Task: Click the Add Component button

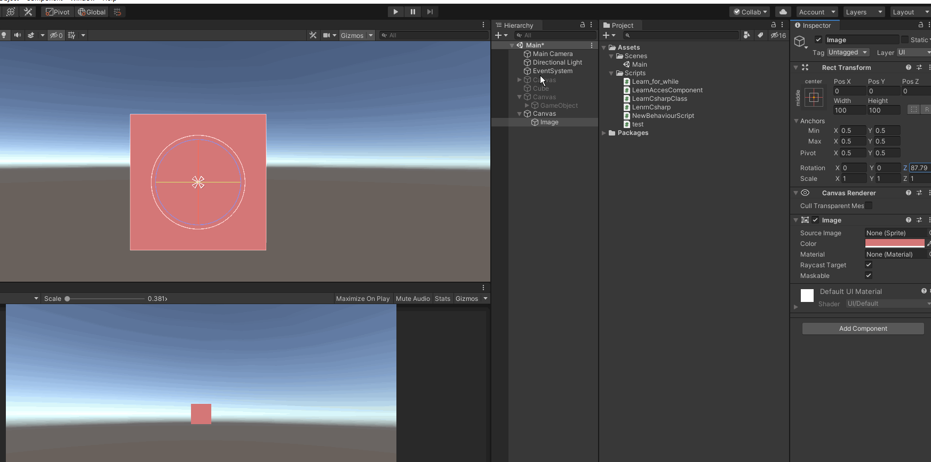Action: pyautogui.click(x=863, y=329)
